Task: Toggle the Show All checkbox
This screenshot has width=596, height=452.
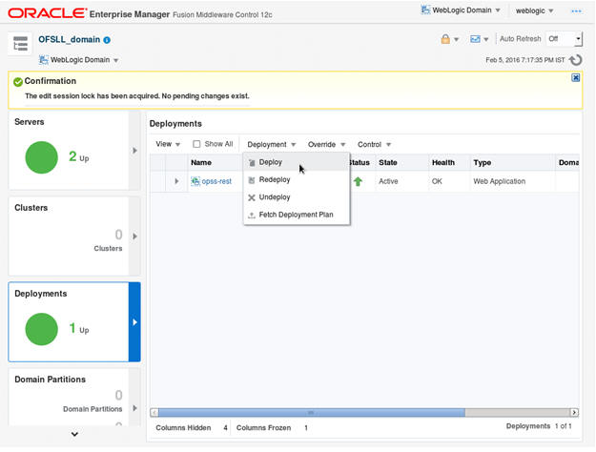Action: tap(196, 144)
